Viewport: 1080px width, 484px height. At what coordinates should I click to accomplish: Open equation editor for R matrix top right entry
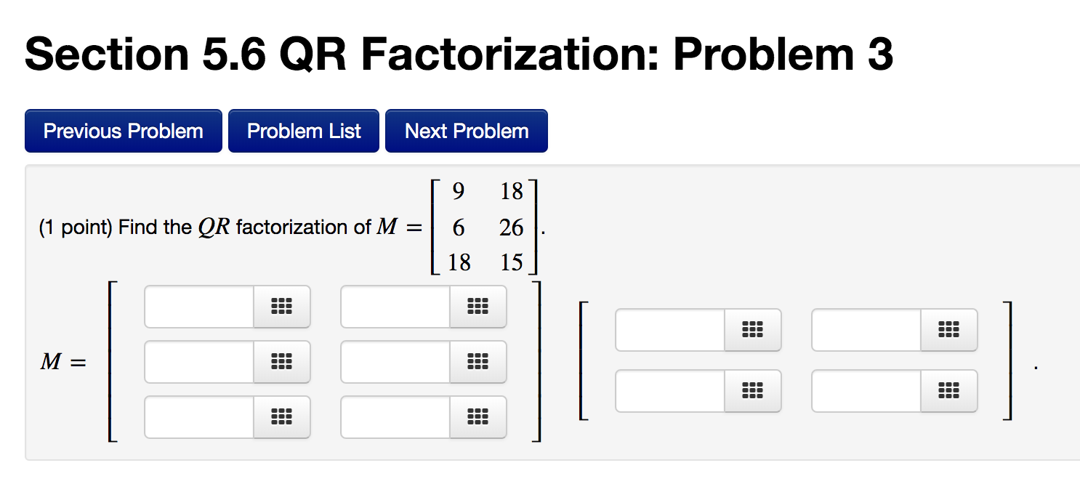click(x=950, y=330)
